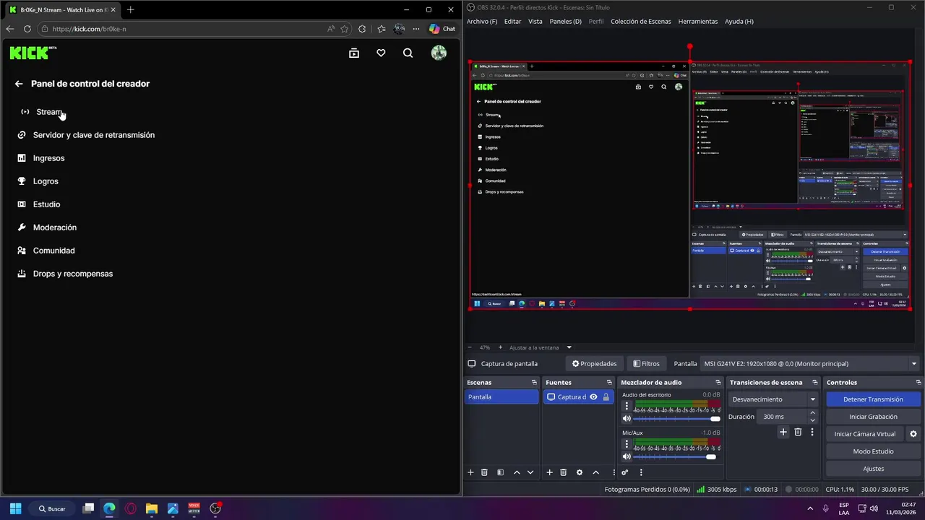This screenshot has height=520, width=925.
Task: Open the Colección de Escenas menu
Action: pyautogui.click(x=640, y=22)
